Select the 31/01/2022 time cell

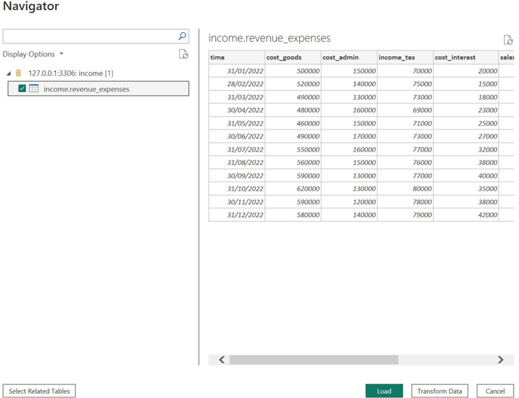pos(236,71)
